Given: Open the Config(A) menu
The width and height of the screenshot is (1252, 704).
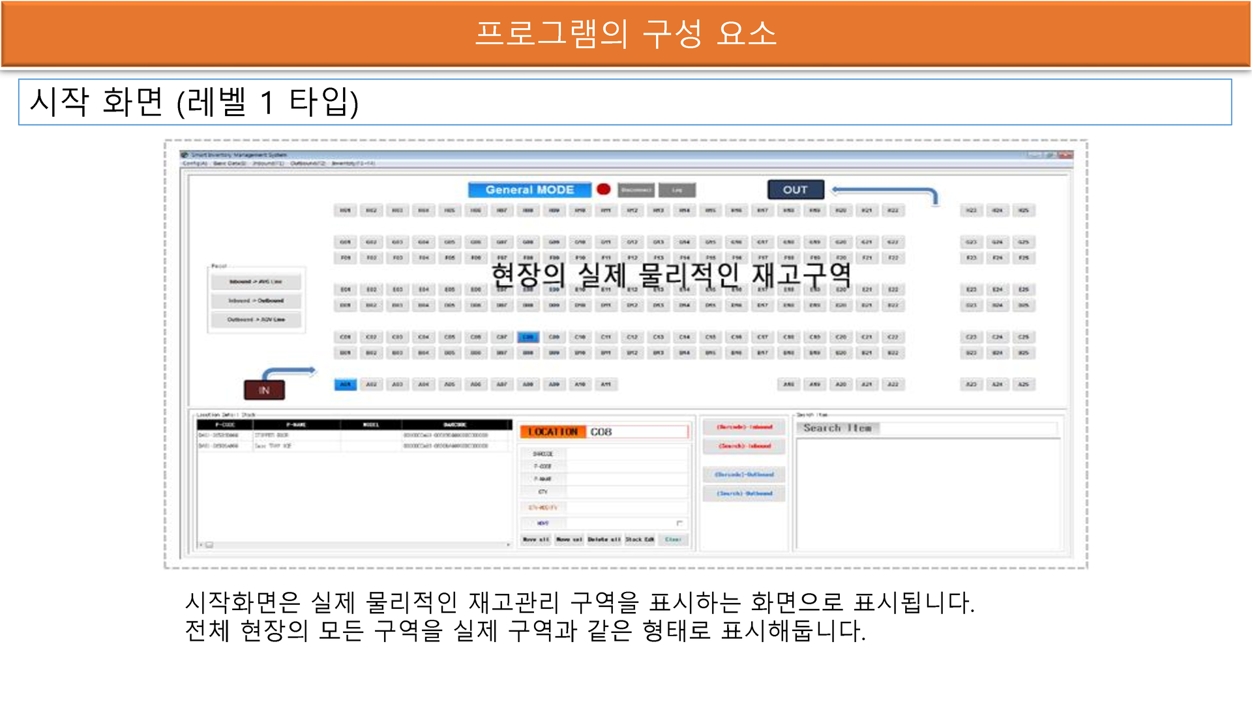Looking at the screenshot, I should [x=195, y=164].
